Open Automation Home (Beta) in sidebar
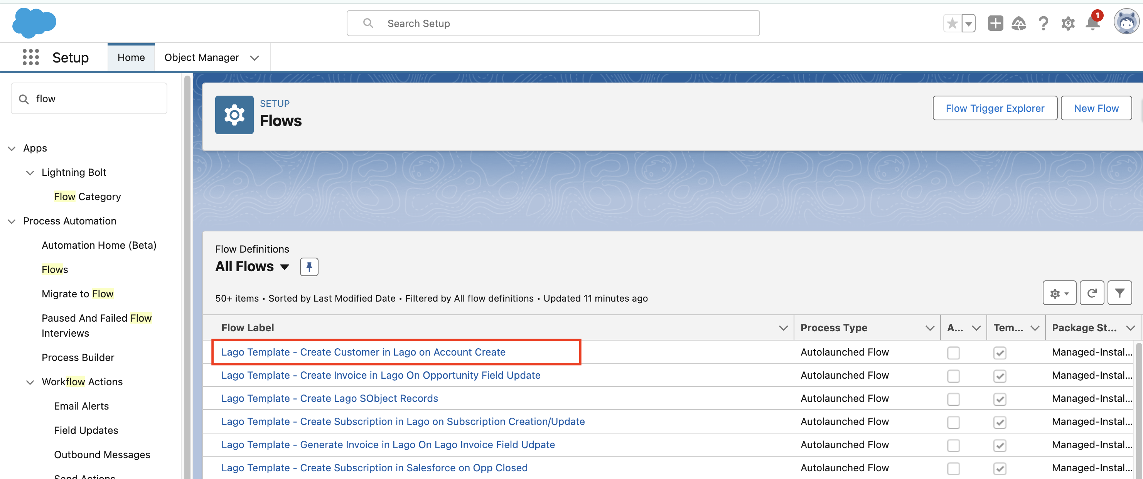The image size is (1143, 479). 99,245
